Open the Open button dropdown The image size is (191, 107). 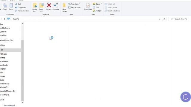[97, 4]
